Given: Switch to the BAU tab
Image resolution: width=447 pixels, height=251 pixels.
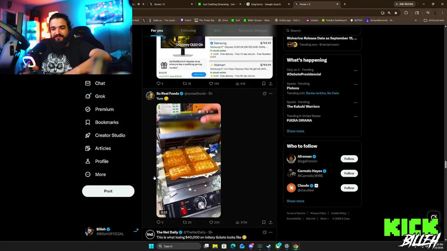Looking at the screenshot, I should tap(217, 30).
